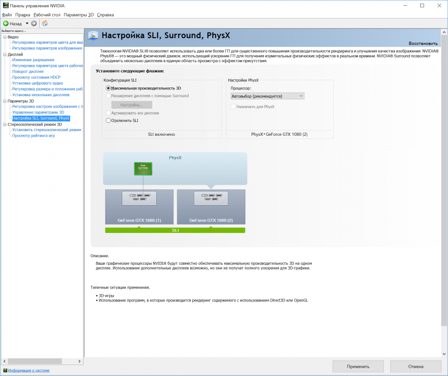Image resolution: width=448 pixels, height=376 pixels.
Task: Open the Правка menu
Action: point(23,15)
